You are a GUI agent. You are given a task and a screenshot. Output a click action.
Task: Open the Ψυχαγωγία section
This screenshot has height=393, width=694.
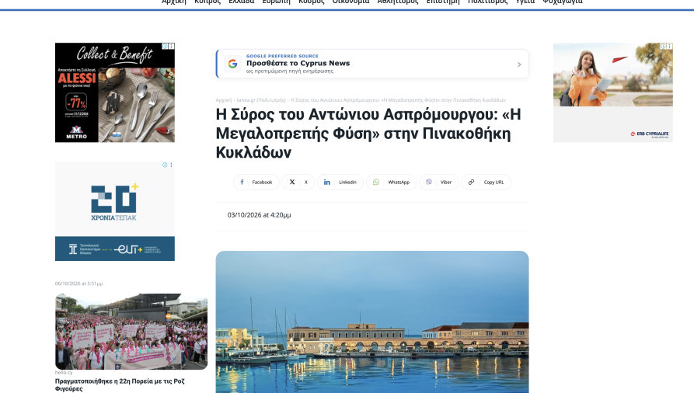pos(563,2)
